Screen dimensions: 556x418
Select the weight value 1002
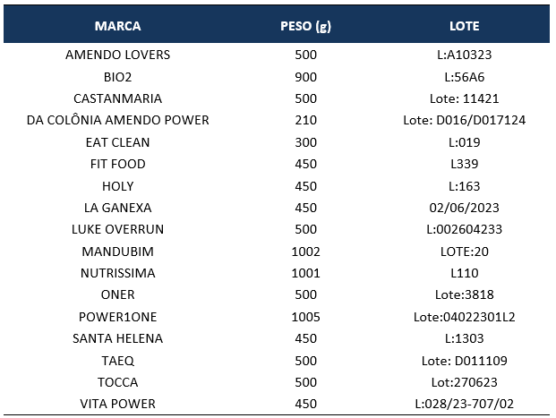tap(305, 252)
